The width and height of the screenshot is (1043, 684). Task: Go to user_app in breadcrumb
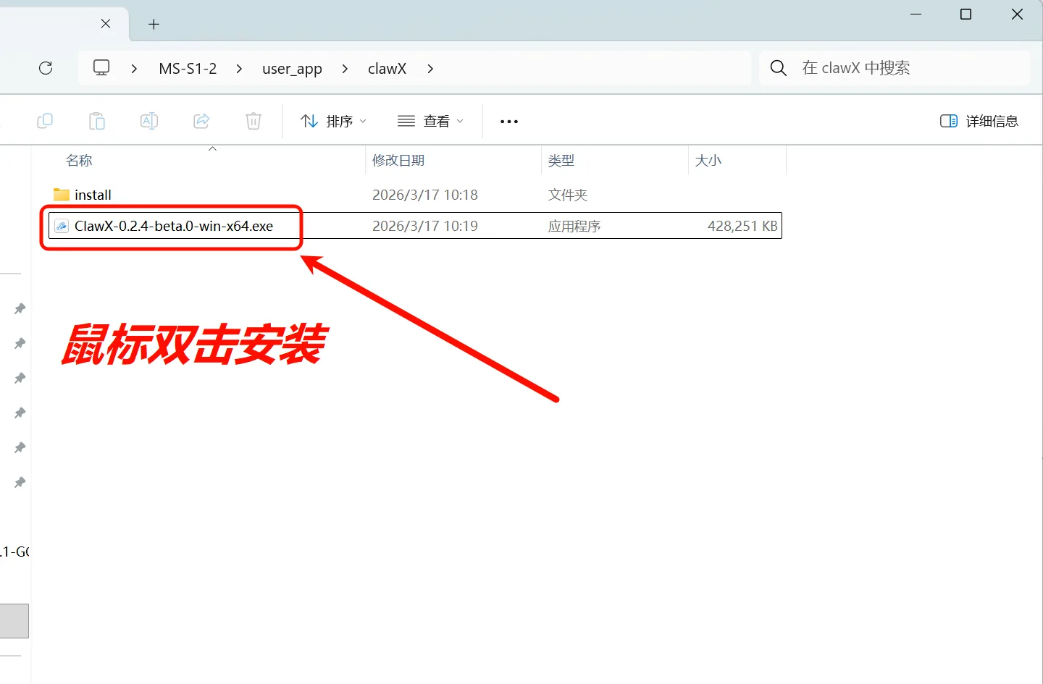coord(292,69)
